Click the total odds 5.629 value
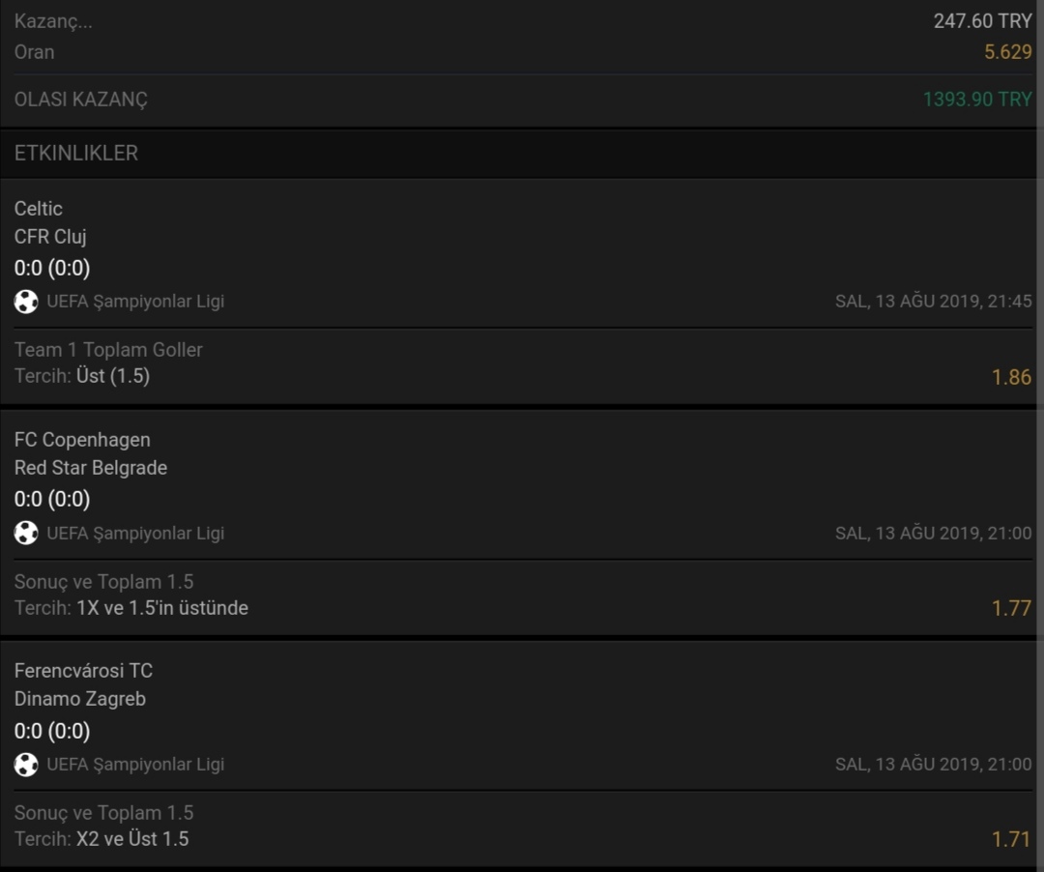Image resolution: width=1044 pixels, height=872 pixels. point(1008,52)
